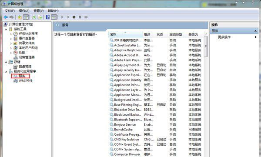Expand 更多操作 submenu arrow
The image size is (261, 157).
tap(255, 37)
